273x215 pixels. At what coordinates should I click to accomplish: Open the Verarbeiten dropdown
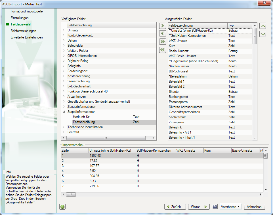point(230,207)
